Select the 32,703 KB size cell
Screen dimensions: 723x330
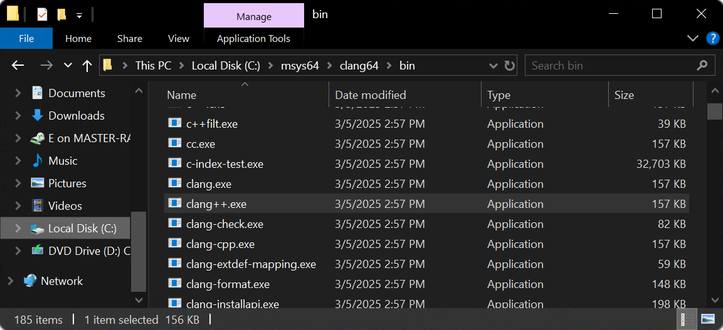point(660,164)
